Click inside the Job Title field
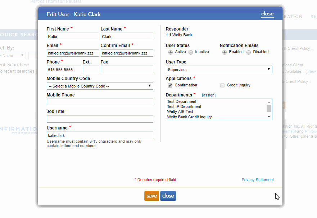317x218 pixels. pos(100,119)
